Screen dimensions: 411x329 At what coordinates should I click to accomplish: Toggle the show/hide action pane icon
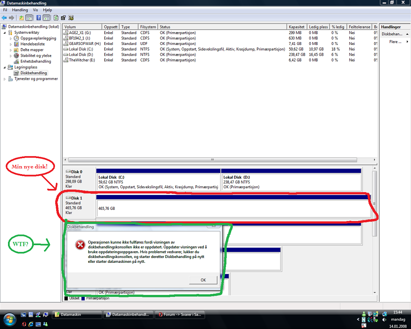coord(47,18)
